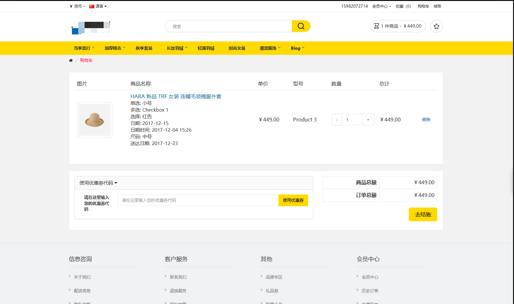Open the 语言 language dropdown
This screenshot has width=514, height=304.
[x=98, y=6]
